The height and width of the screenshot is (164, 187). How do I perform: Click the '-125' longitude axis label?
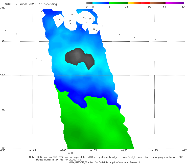pos(155,150)
